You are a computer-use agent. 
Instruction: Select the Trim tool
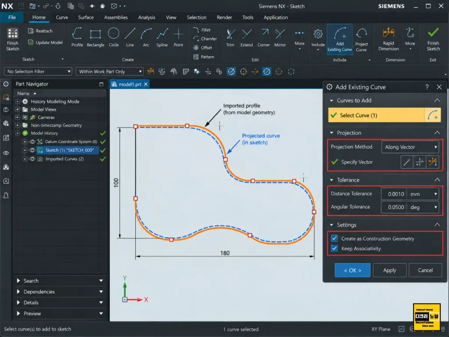tap(230, 37)
